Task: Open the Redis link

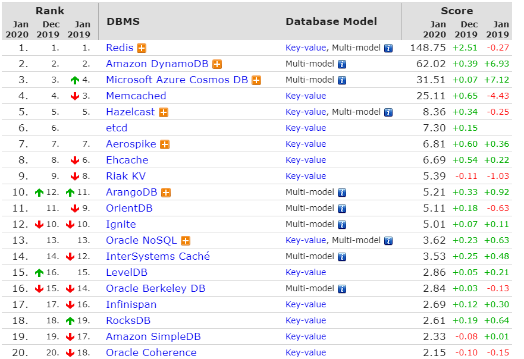Action: (x=120, y=48)
